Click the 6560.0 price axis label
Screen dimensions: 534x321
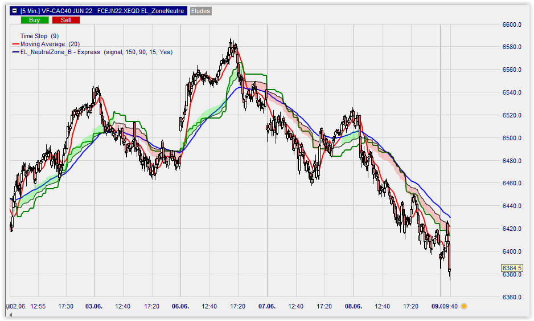(x=512, y=70)
